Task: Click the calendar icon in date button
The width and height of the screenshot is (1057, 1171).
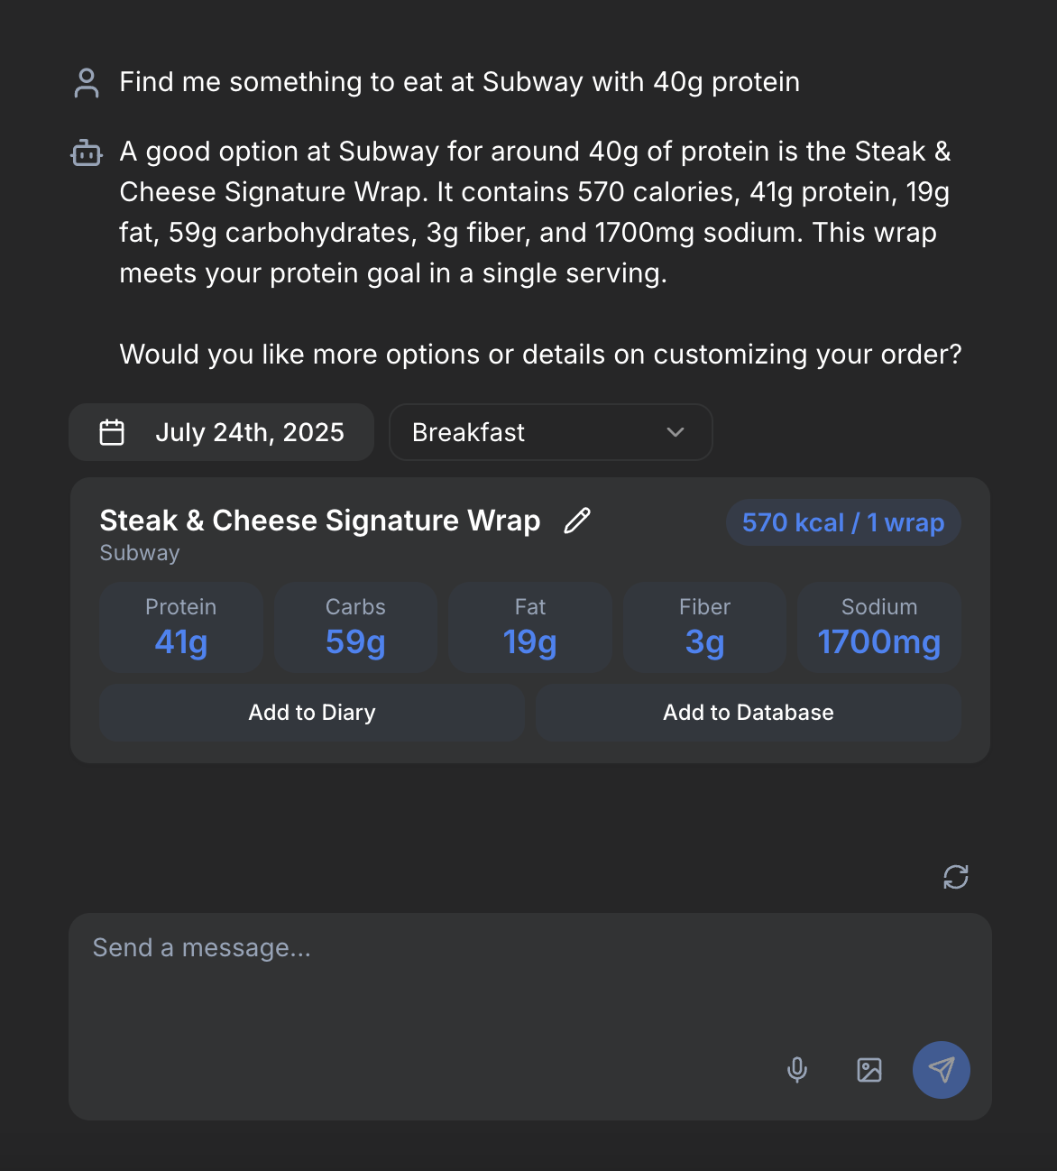Action: click(112, 432)
